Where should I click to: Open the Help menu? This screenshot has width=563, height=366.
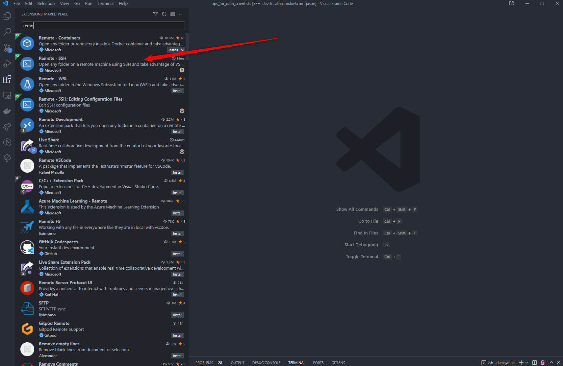pyautogui.click(x=123, y=4)
